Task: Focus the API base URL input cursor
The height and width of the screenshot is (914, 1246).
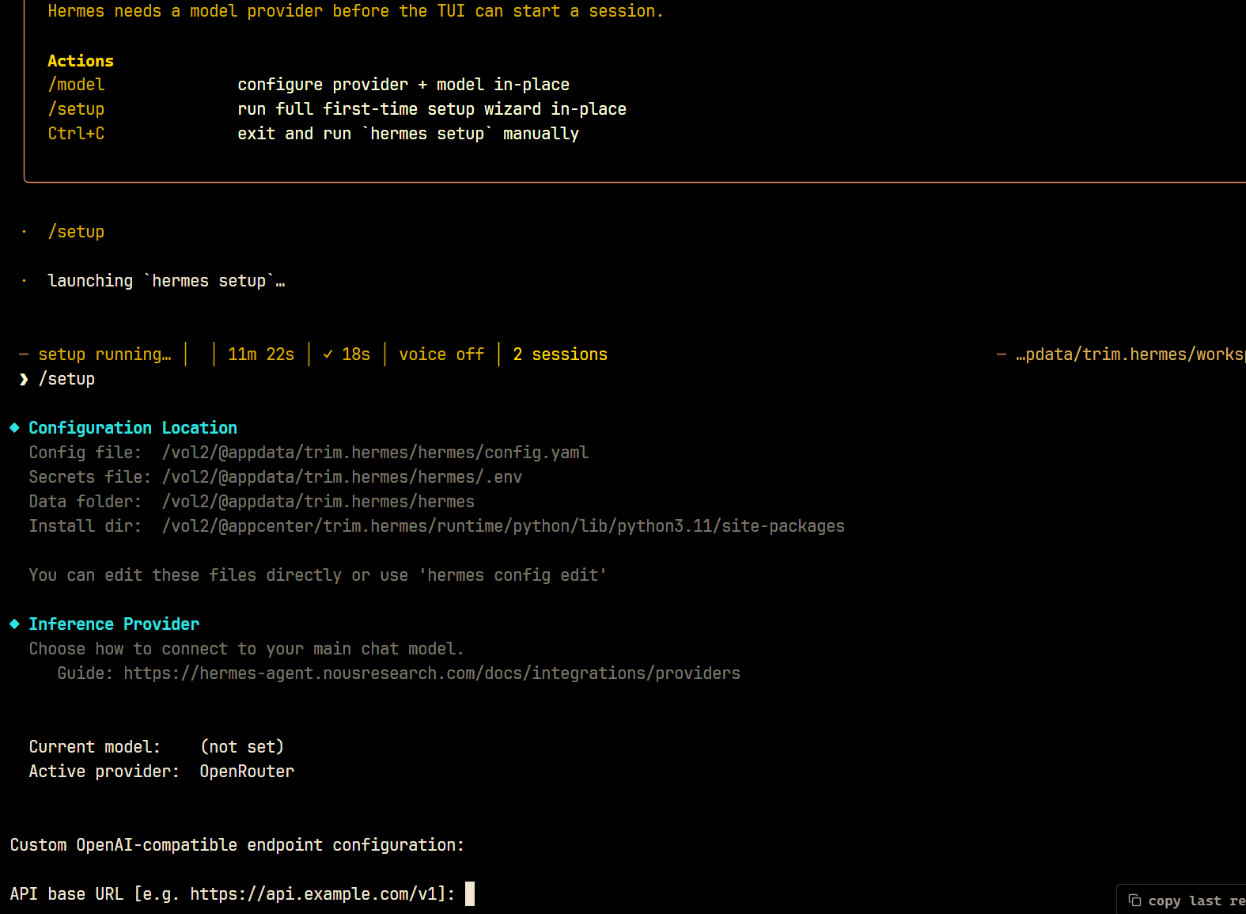Action: (x=470, y=894)
